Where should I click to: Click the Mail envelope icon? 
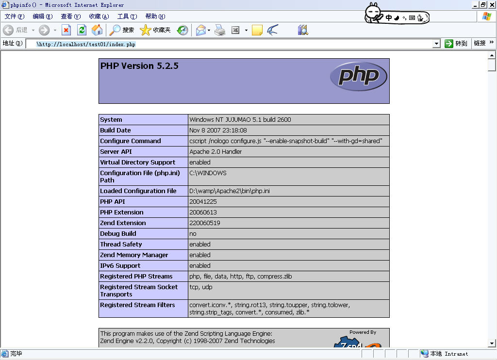coord(200,30)
